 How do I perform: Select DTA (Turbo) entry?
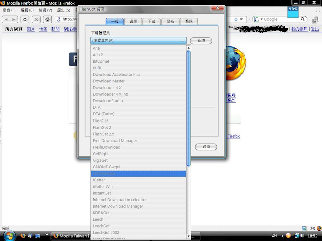point(138,114)
